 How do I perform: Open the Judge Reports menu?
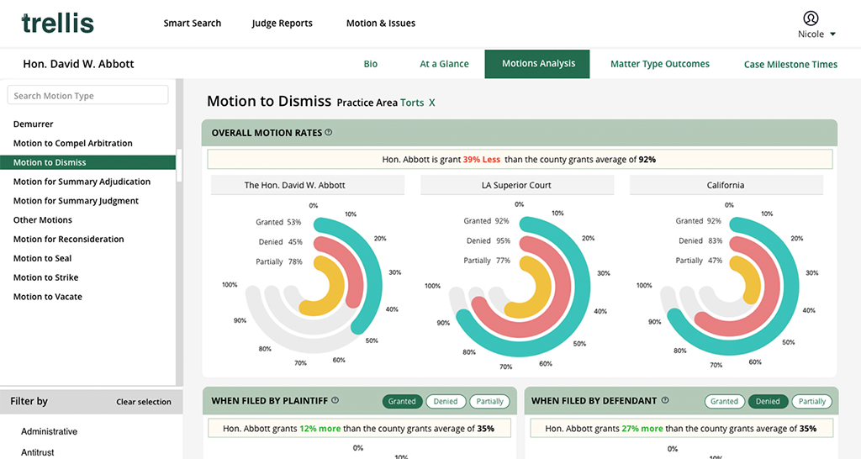point(282,24)
